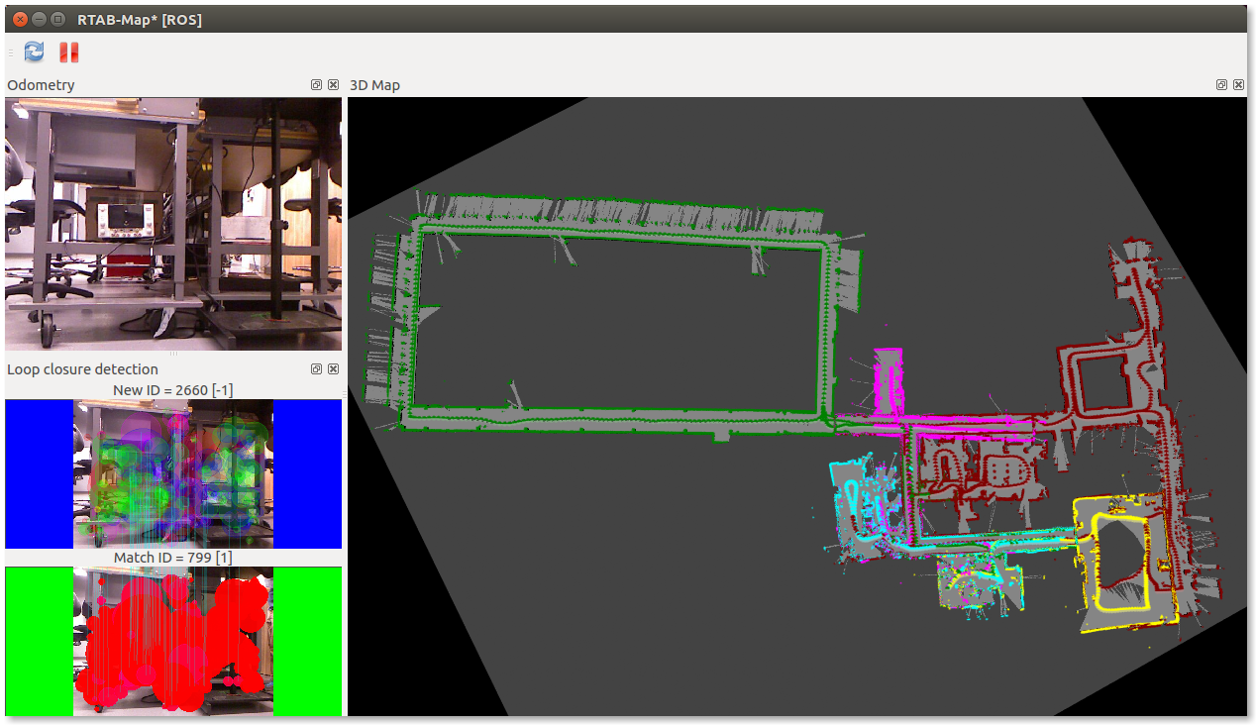Click the Odometry camera image

(173, 223)
